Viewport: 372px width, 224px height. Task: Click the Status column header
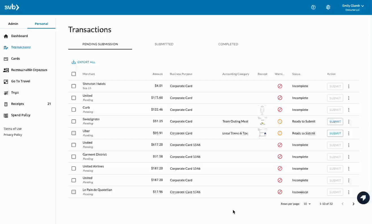(296, 74)
